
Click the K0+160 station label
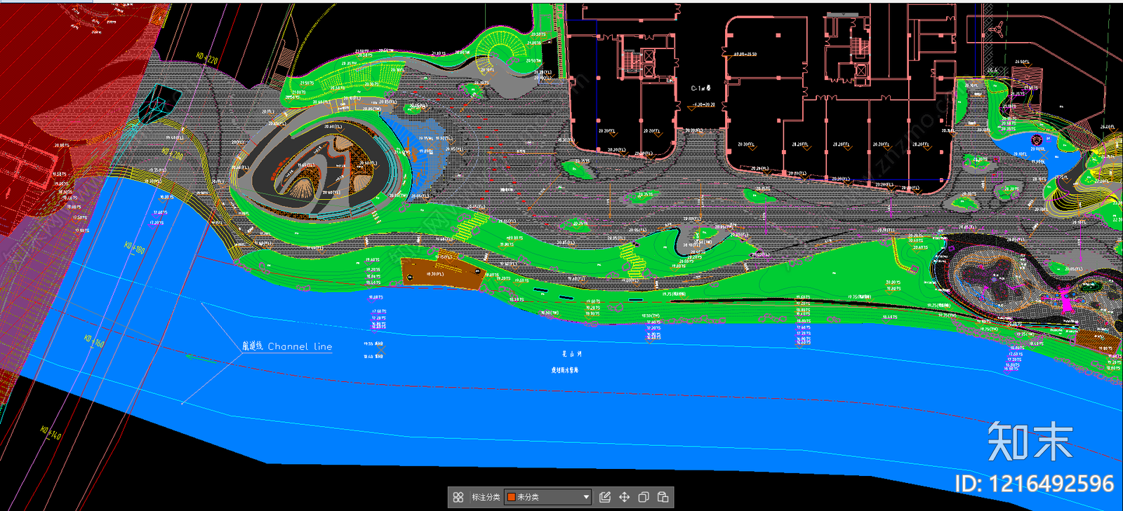pyautogui.click(x=94, y=341)
